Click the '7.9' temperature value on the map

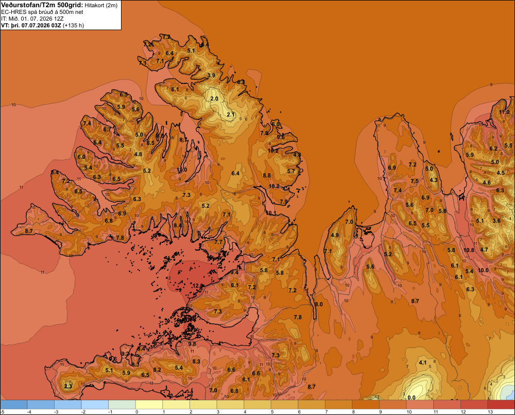[x=284, y=202]
